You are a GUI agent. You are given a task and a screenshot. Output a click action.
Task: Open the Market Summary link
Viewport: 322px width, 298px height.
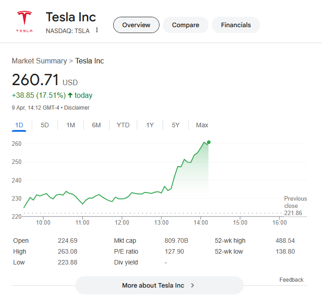(39, 61)
